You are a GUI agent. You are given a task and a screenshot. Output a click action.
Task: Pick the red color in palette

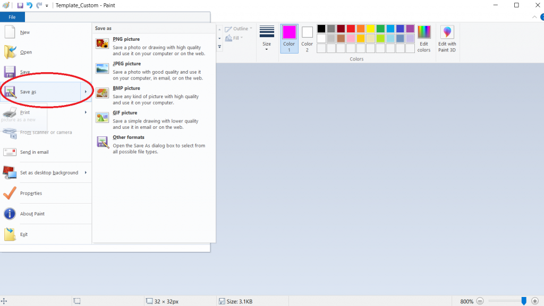(x=351, y=29)
